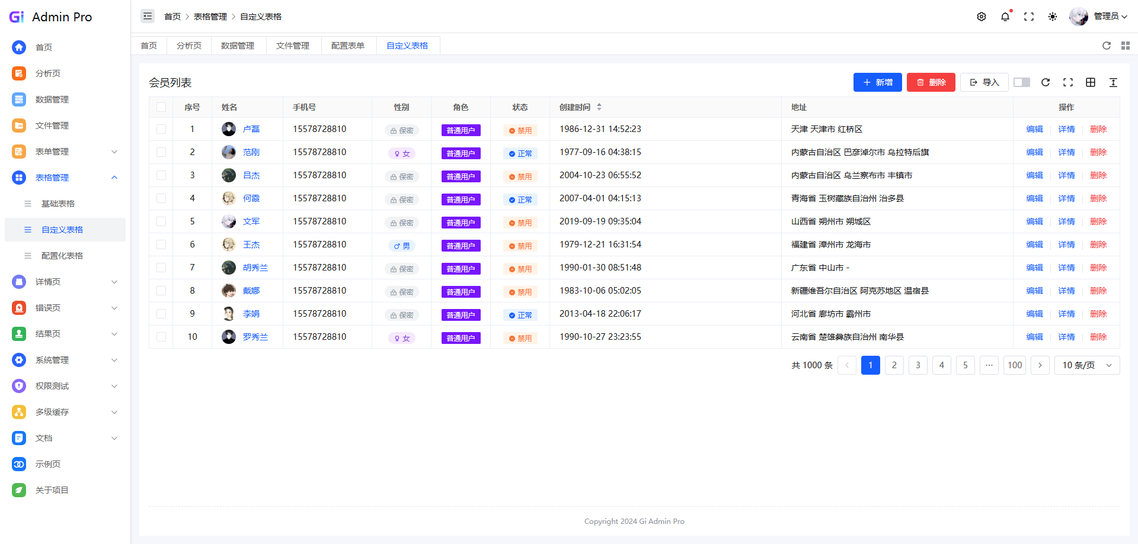
Task: Switch theme with the sun icon
Action: coord(1053,17)
